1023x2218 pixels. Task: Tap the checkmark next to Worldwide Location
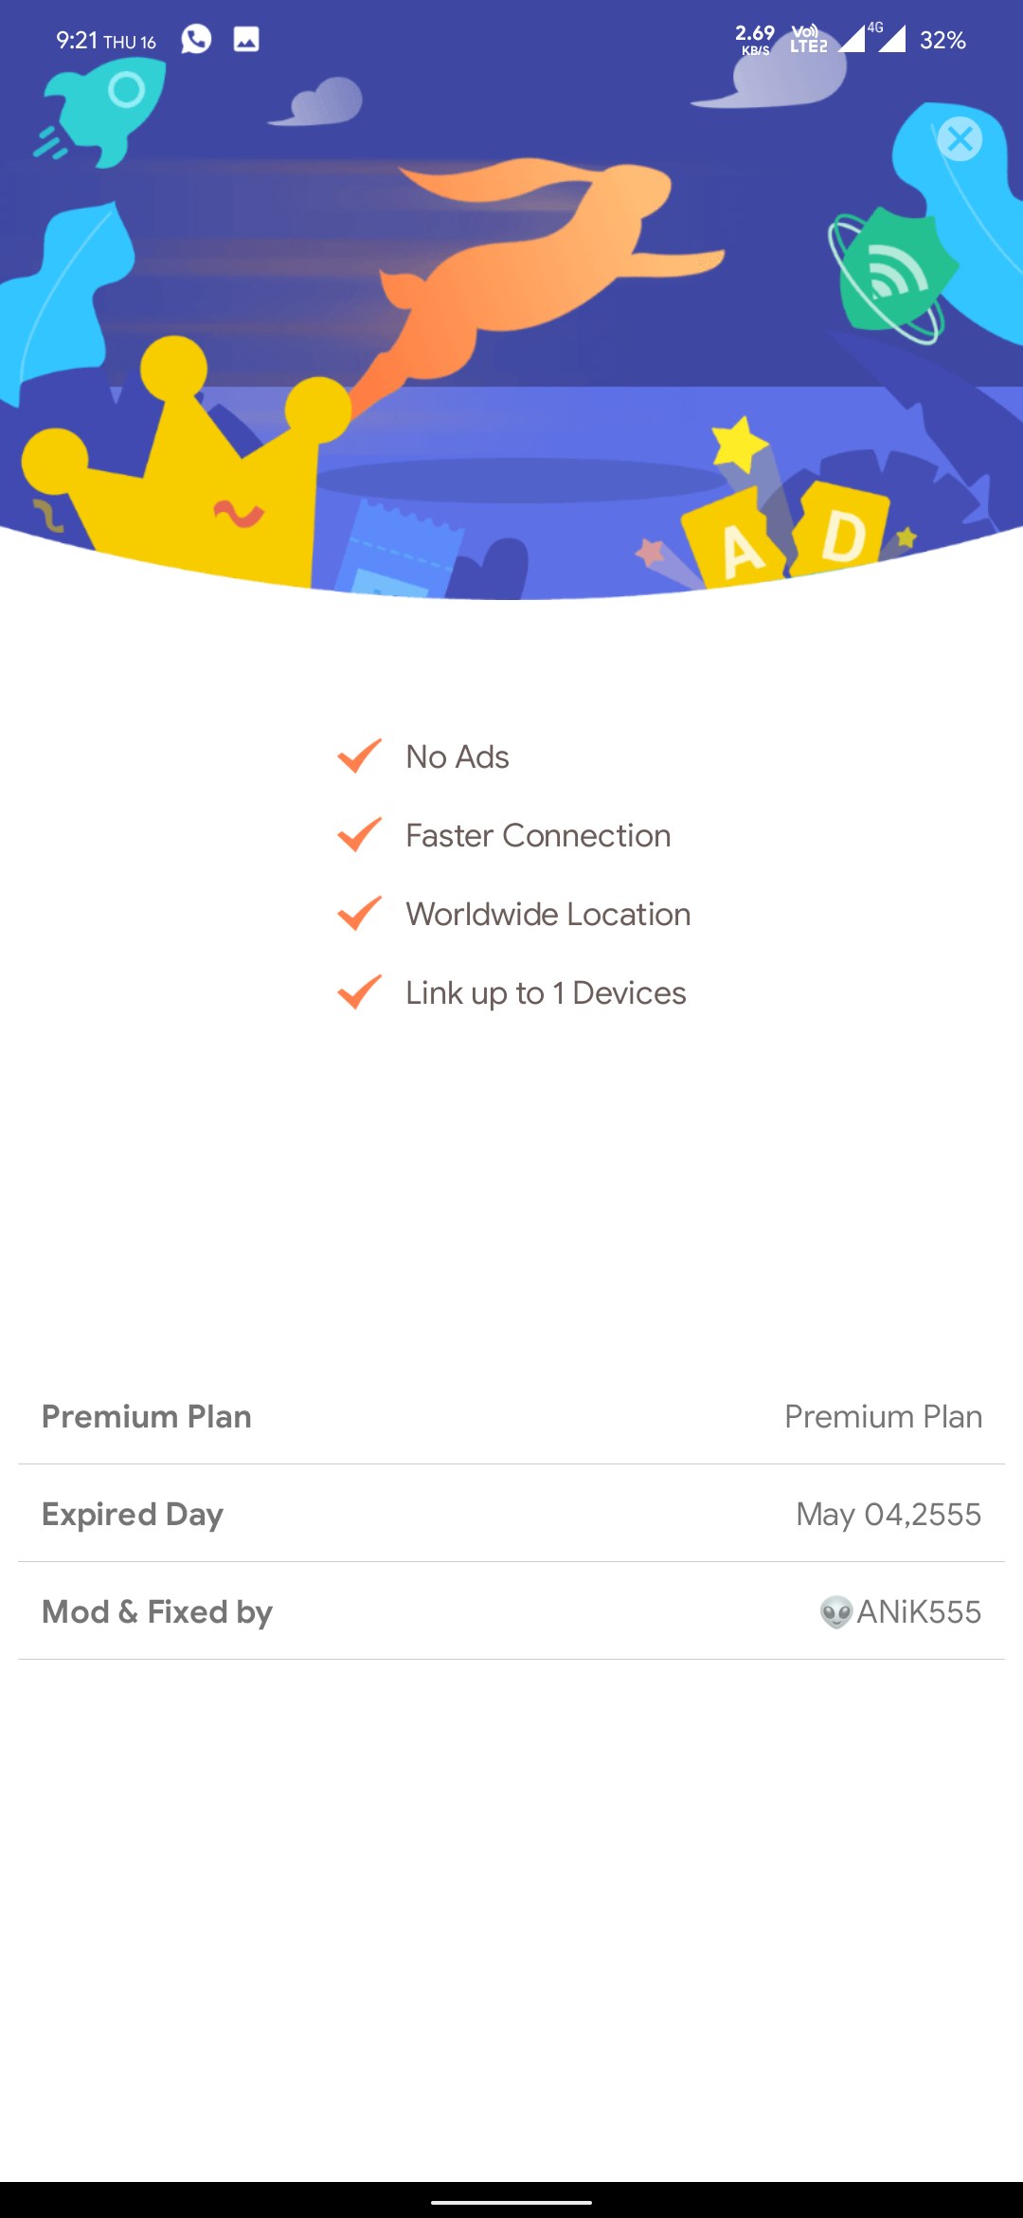(x=360, y=914)
